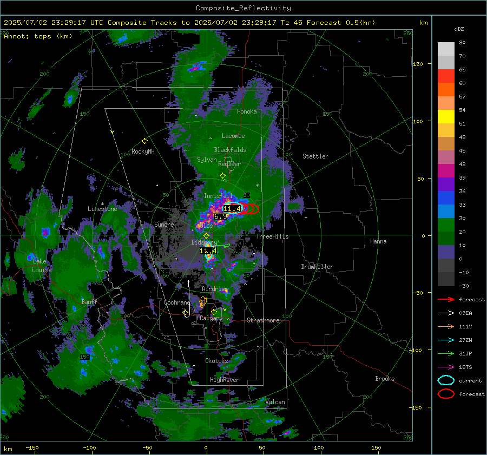Click the Ponoka city label

pyautogui.click(x=247, y=112)
